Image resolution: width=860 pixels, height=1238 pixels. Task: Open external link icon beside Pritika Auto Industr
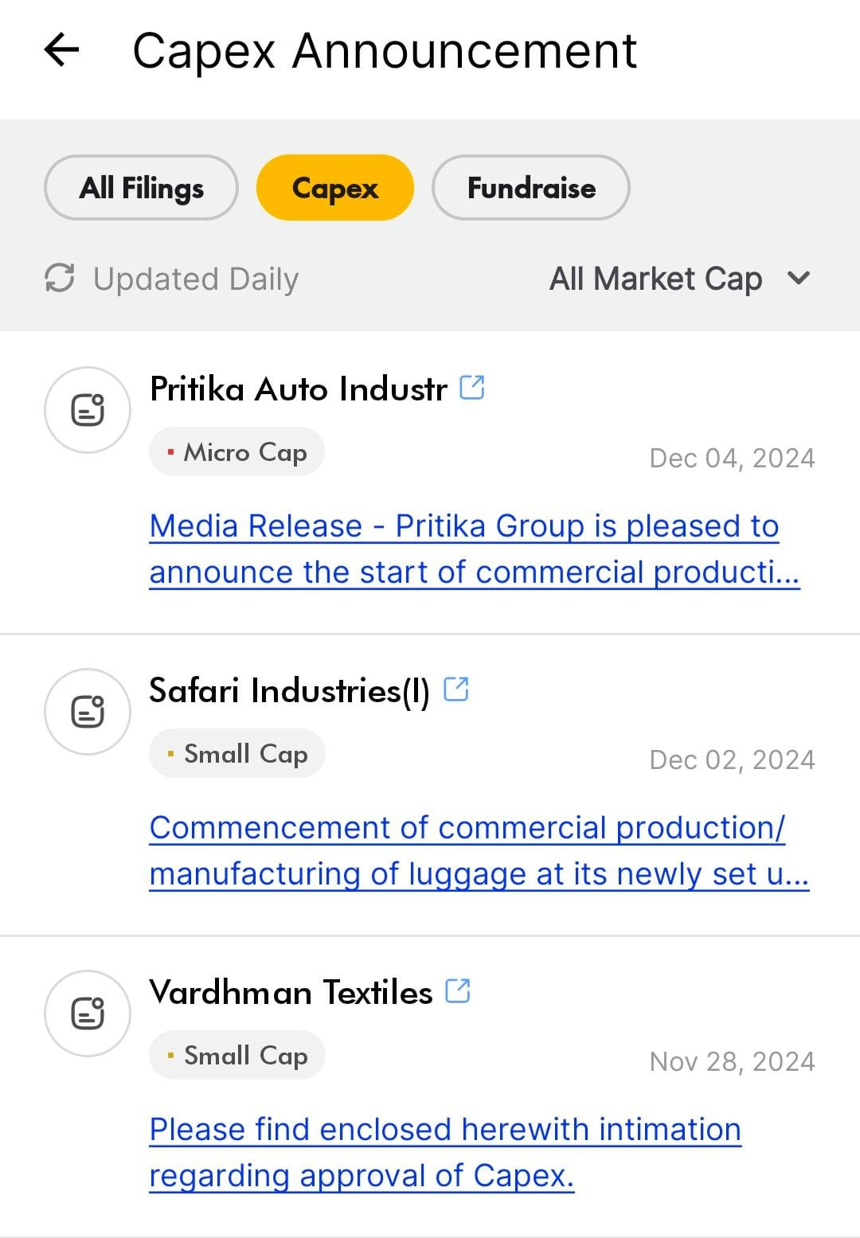tap(472, 388)
